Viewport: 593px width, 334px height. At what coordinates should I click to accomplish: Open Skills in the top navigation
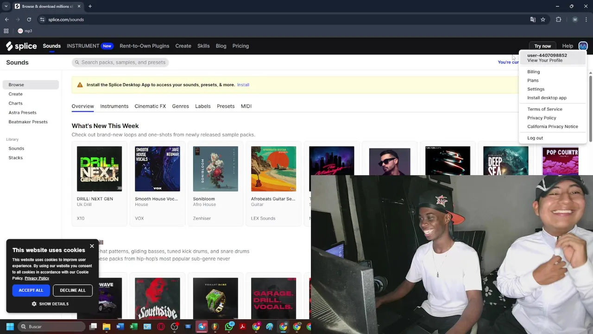[203, 46]
